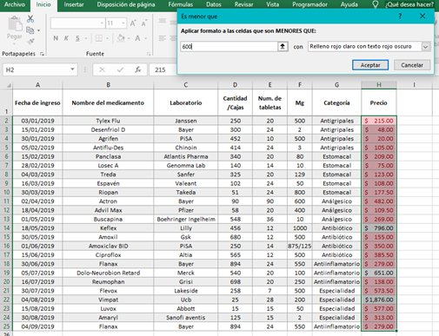The width and height of the screenshot is (439, 336).
Task: Open the Ayuda tab
Action: [349, 4]
